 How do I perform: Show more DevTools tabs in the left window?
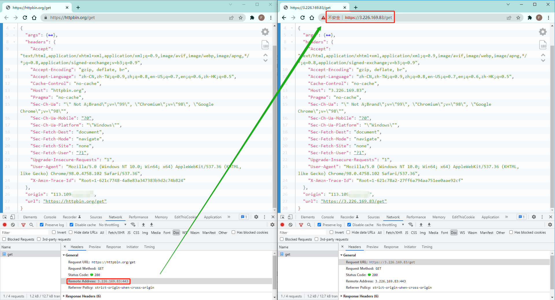[229, 217]
